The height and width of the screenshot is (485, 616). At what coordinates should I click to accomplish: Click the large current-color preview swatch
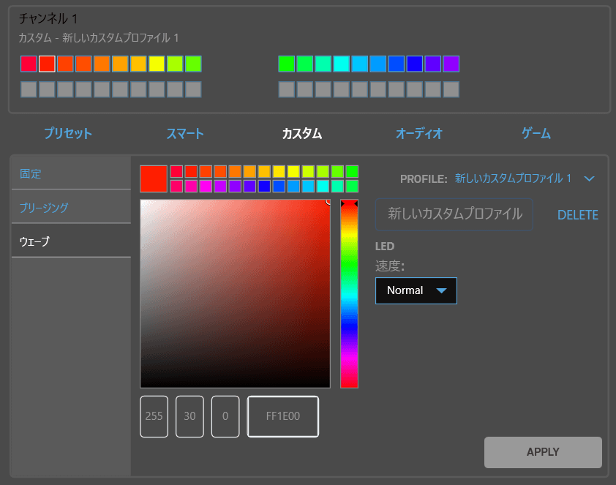[154, 178]
